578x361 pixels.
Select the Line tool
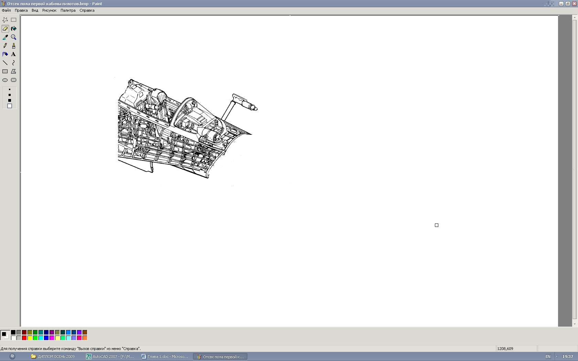pos(5,63)
